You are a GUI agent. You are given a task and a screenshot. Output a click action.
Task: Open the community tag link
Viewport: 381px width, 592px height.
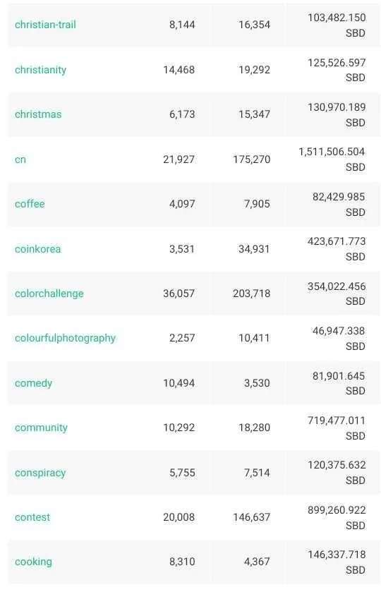click(x=41, y=428)
